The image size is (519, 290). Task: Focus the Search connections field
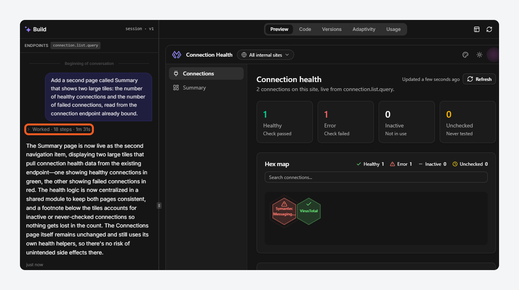click(376, 177)
